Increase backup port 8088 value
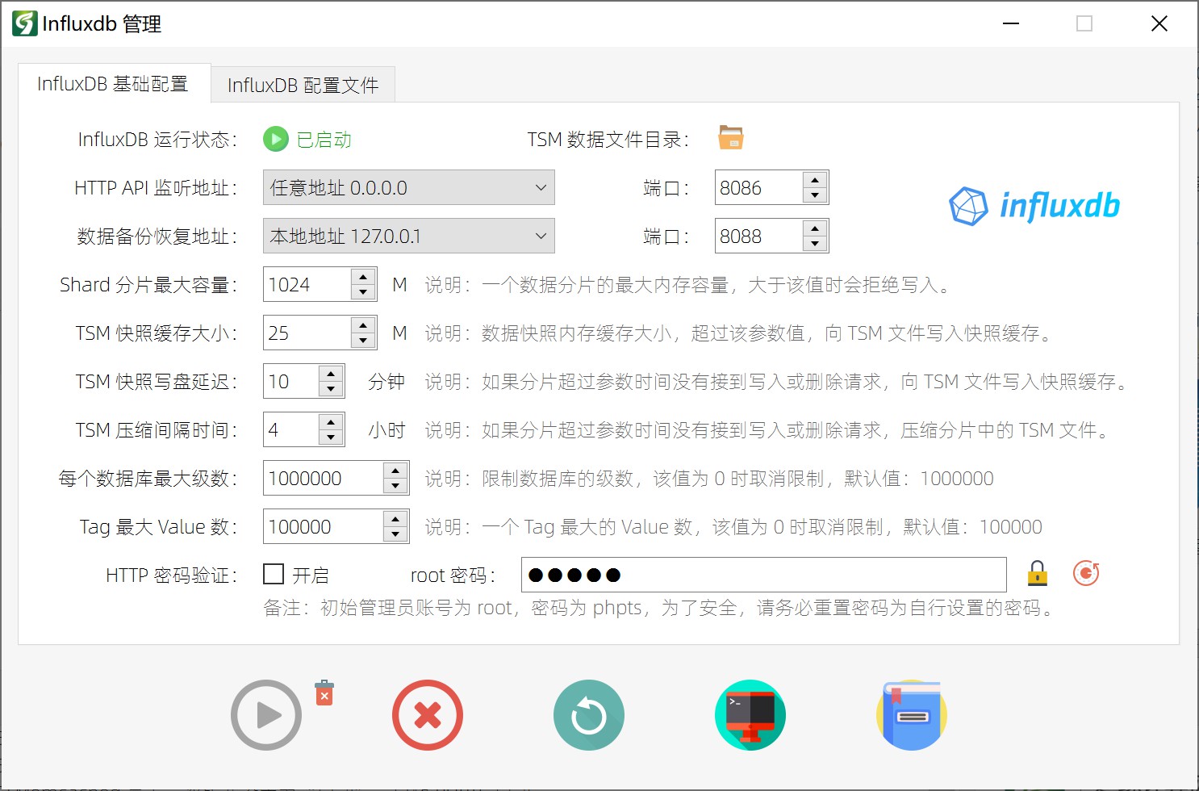1199x791 pixels. point(815,228)
